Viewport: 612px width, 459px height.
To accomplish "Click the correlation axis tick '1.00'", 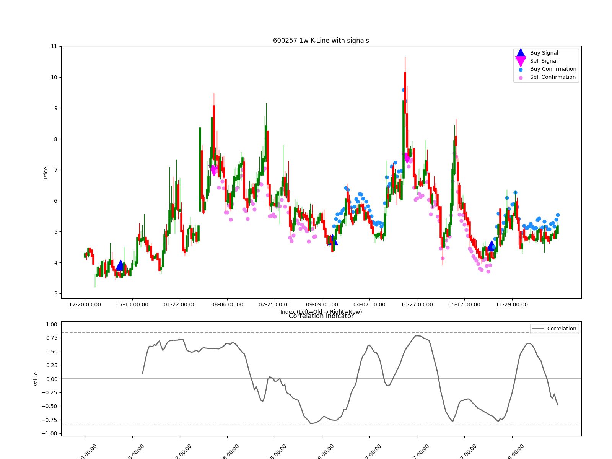I will pos(51,324).
